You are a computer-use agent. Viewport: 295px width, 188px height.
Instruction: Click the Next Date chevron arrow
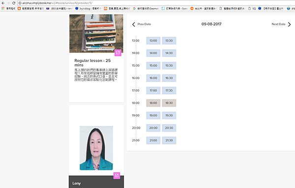coord(290,25)
